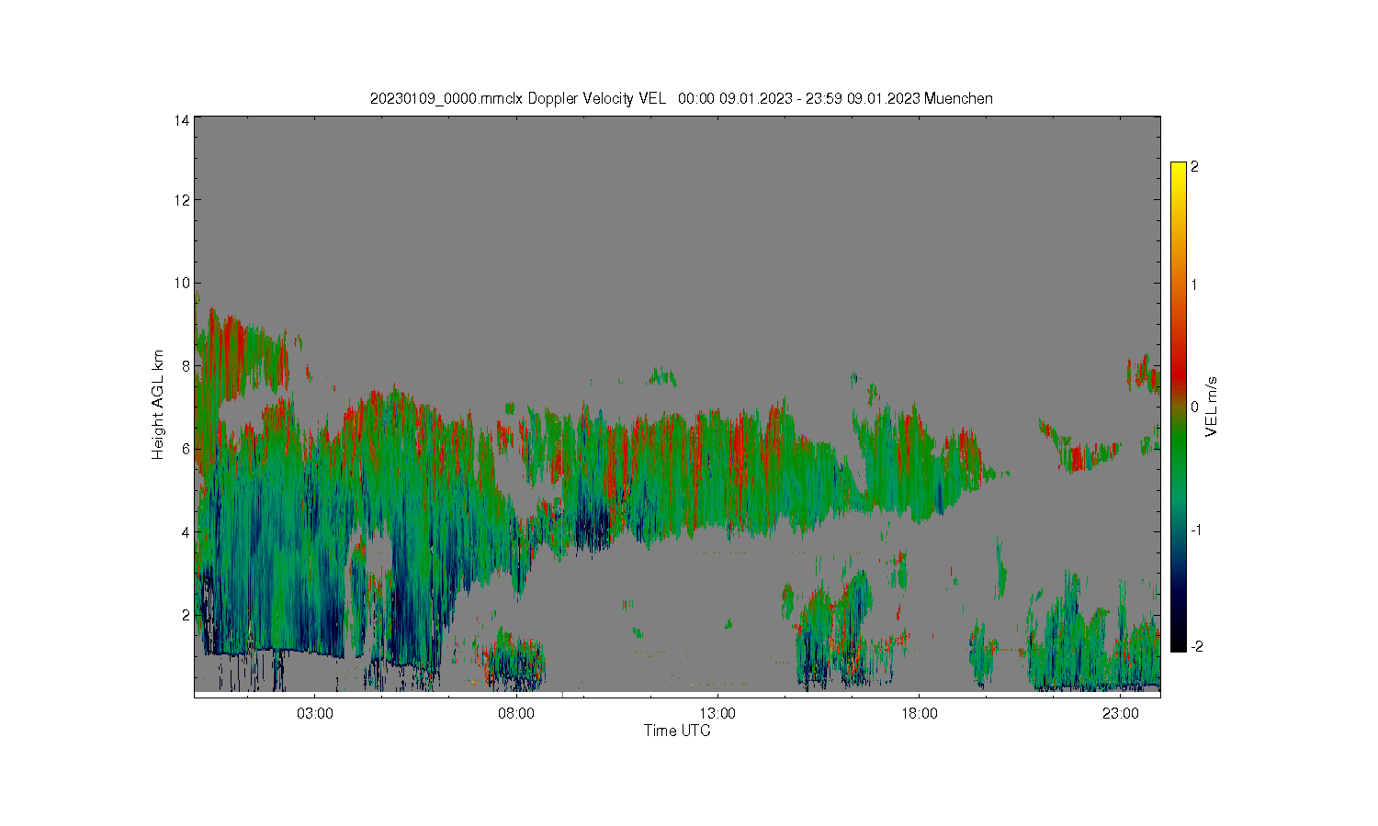Screen dimensions: 1378x826
Task: Click the height axis label 8
Action: pos(186,365)
